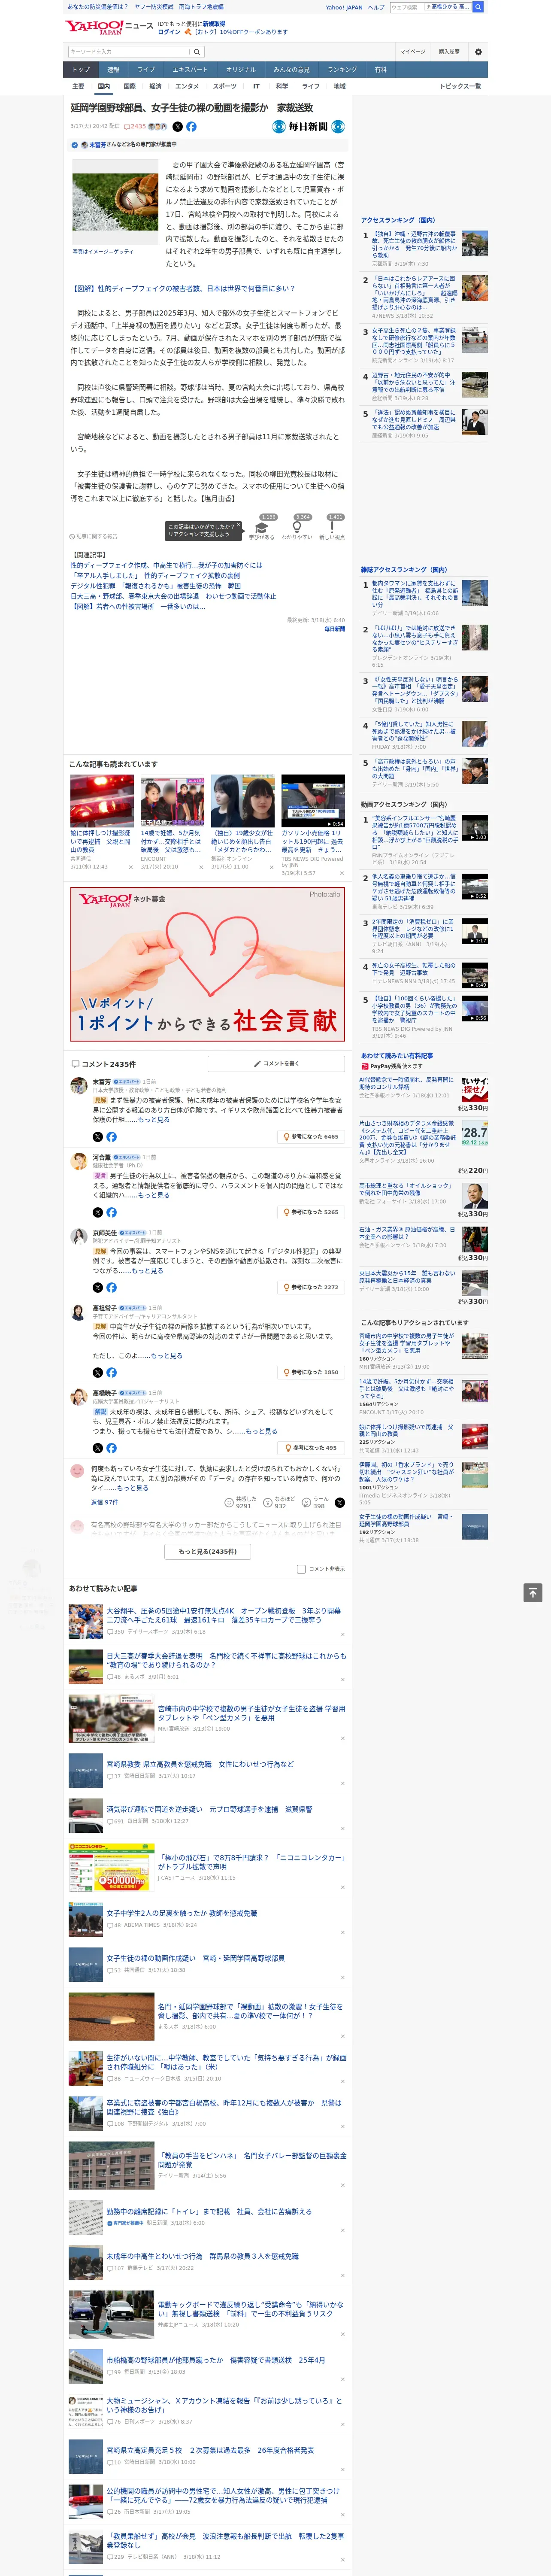Share 京師美佳's comment on Facebook
This screenshot has height=2576, width=551.
(x=111, y=1287)
